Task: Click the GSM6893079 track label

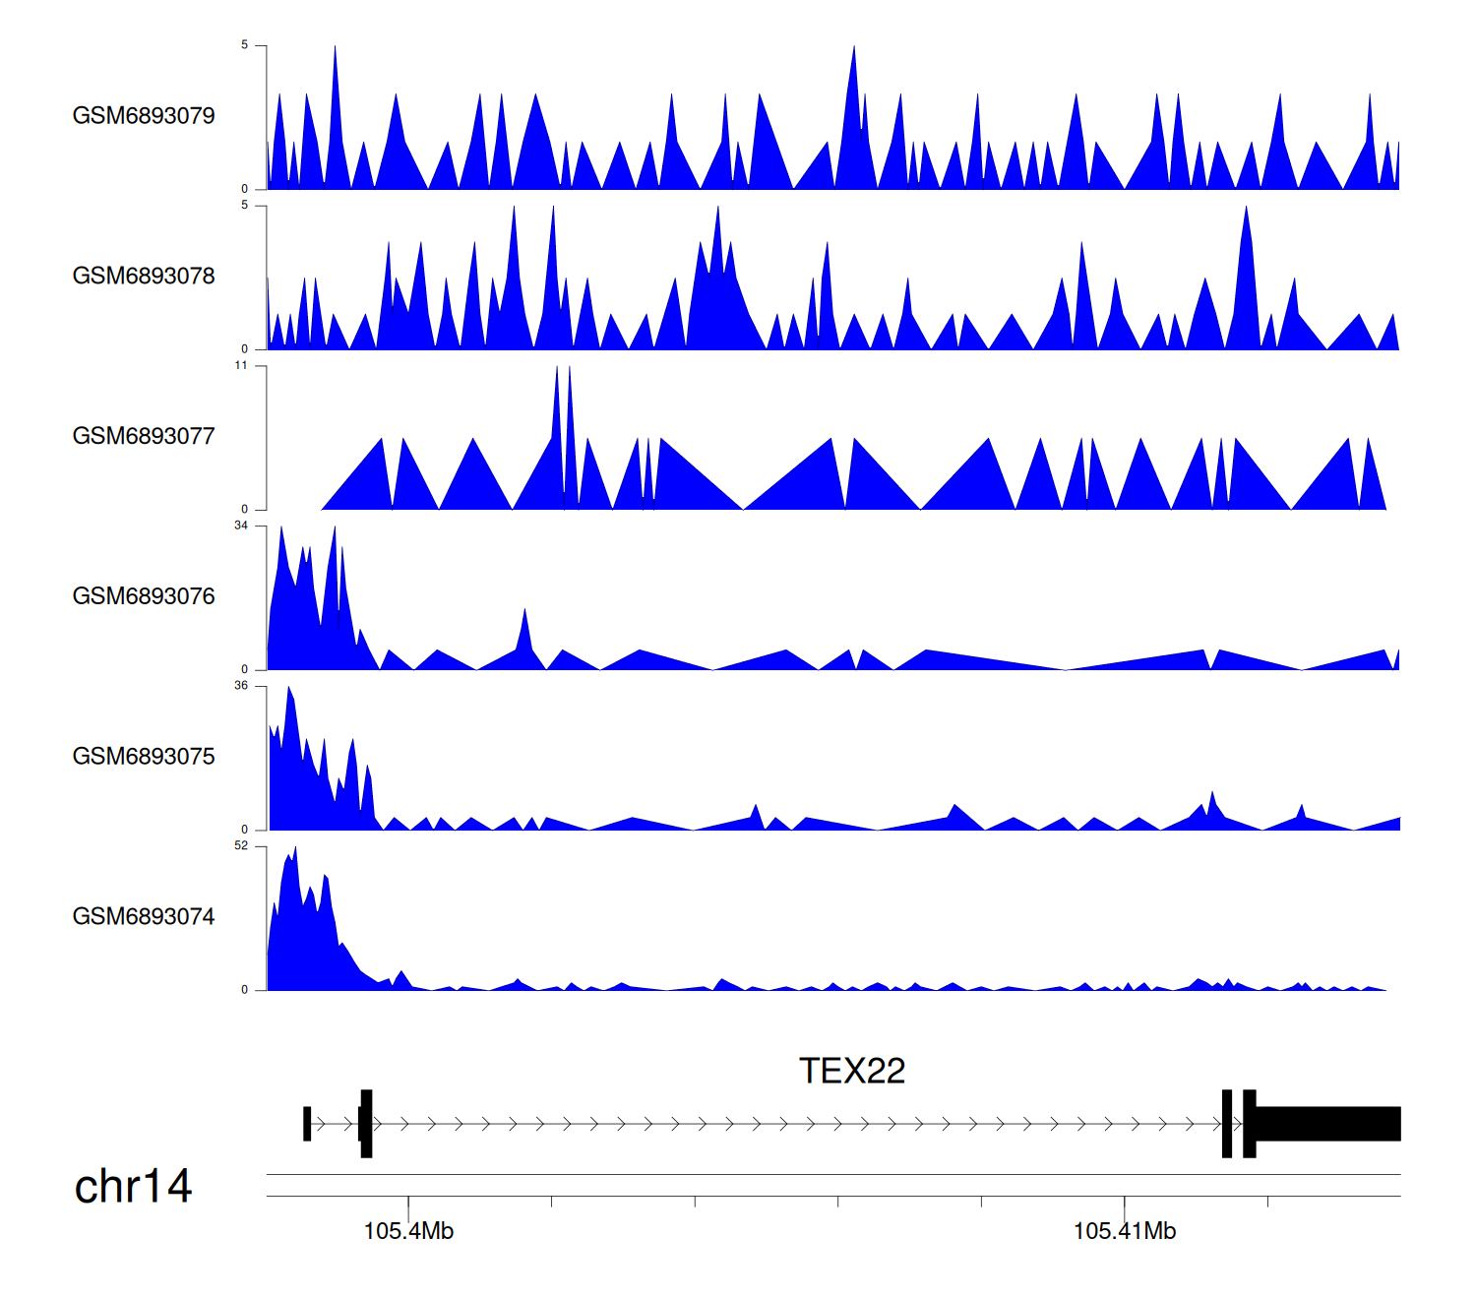Action: (144, 116)
